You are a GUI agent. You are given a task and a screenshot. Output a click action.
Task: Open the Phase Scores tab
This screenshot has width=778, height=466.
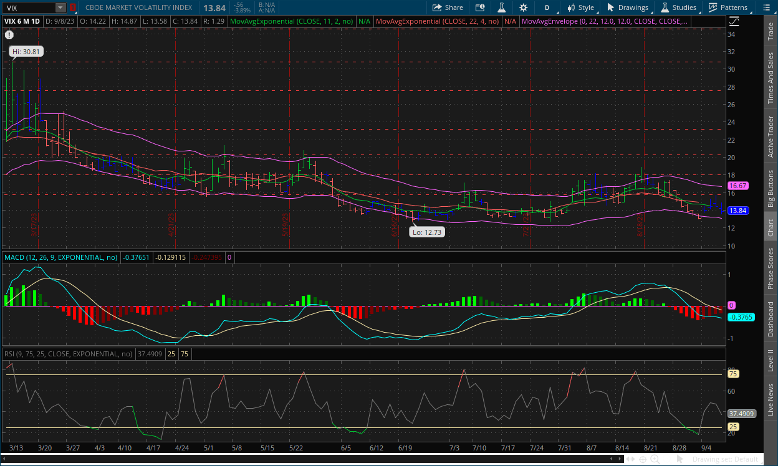click(x=771, y=267)
